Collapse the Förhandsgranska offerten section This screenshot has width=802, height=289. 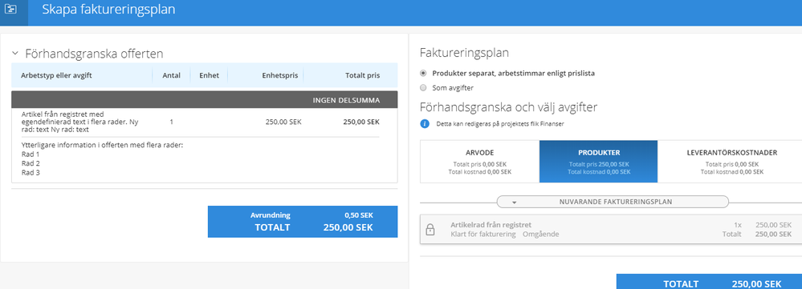15,53
